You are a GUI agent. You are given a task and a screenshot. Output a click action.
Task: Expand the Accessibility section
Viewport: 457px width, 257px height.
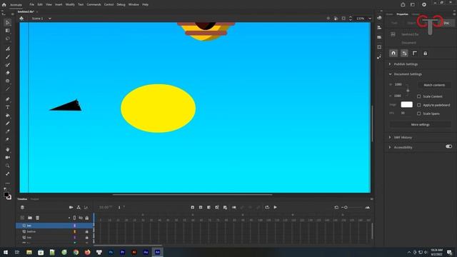click(x=390, y=148)
